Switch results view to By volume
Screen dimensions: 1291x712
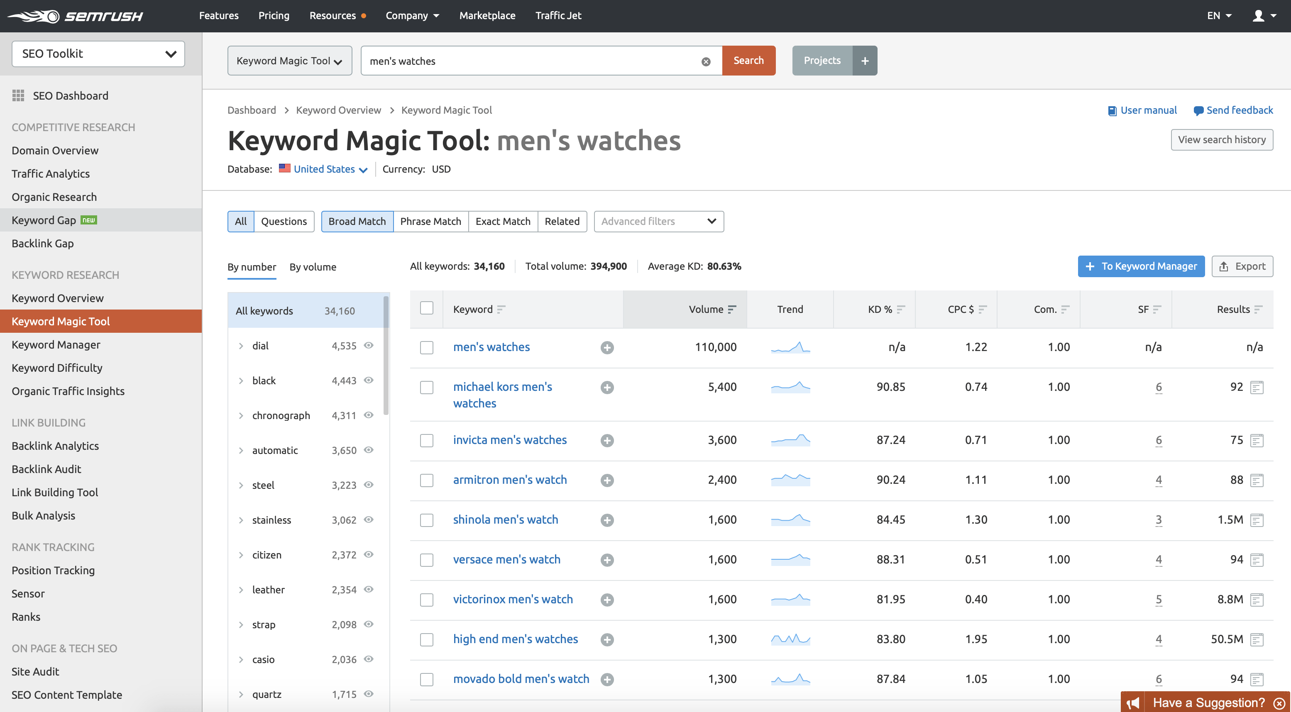(x=313, y=266)
